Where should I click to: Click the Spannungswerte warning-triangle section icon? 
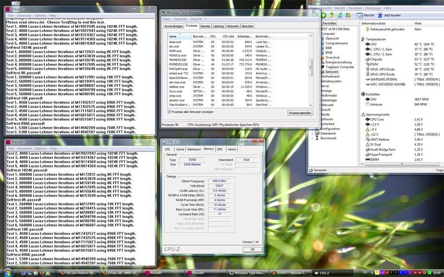click(363, 114)
